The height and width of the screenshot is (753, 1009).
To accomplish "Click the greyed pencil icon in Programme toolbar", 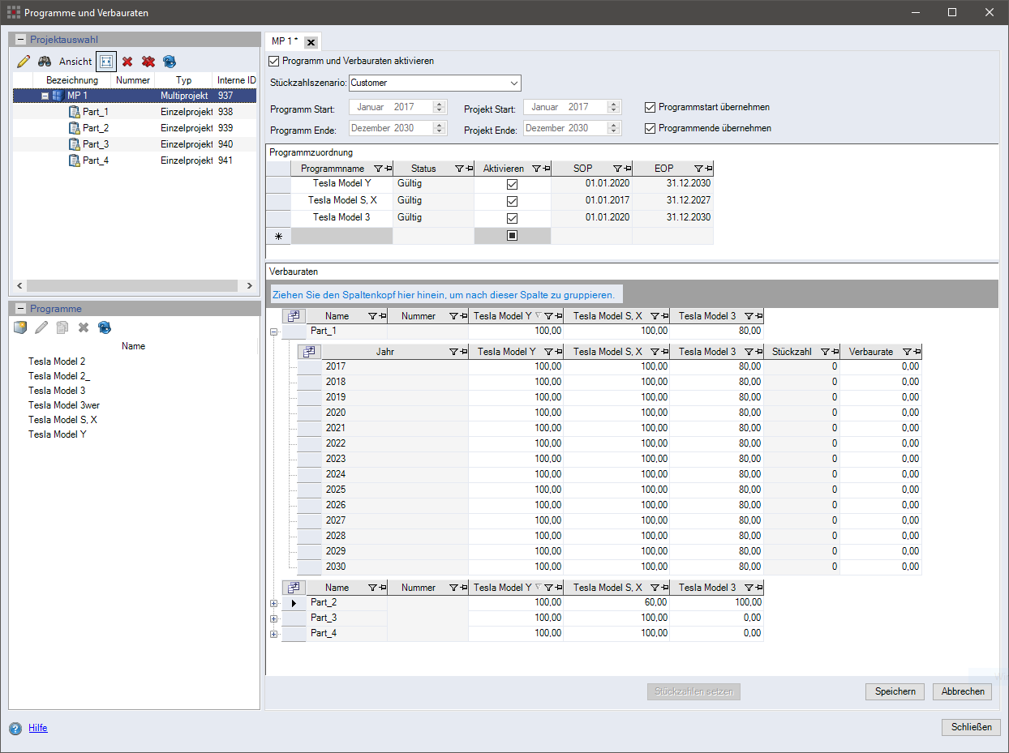I will tap(41, 327).
